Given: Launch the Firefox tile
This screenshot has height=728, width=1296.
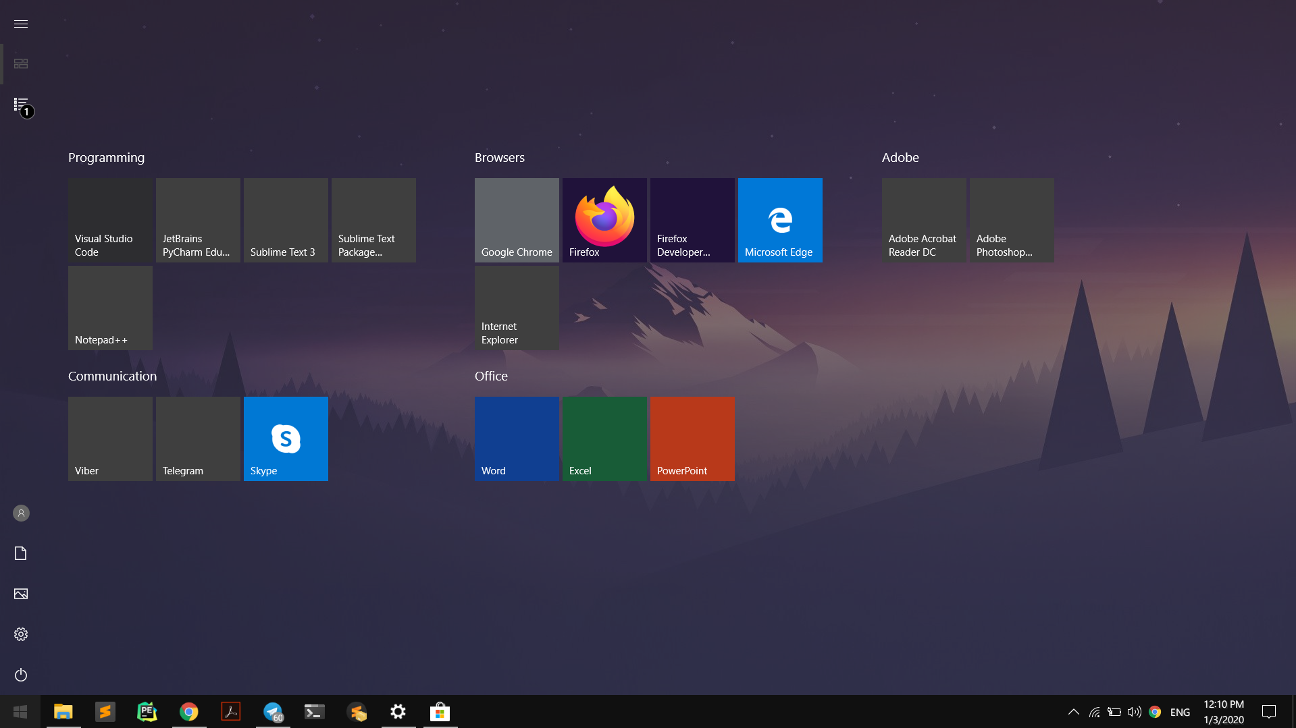Looking at the screenshot, I should (604, 220).
